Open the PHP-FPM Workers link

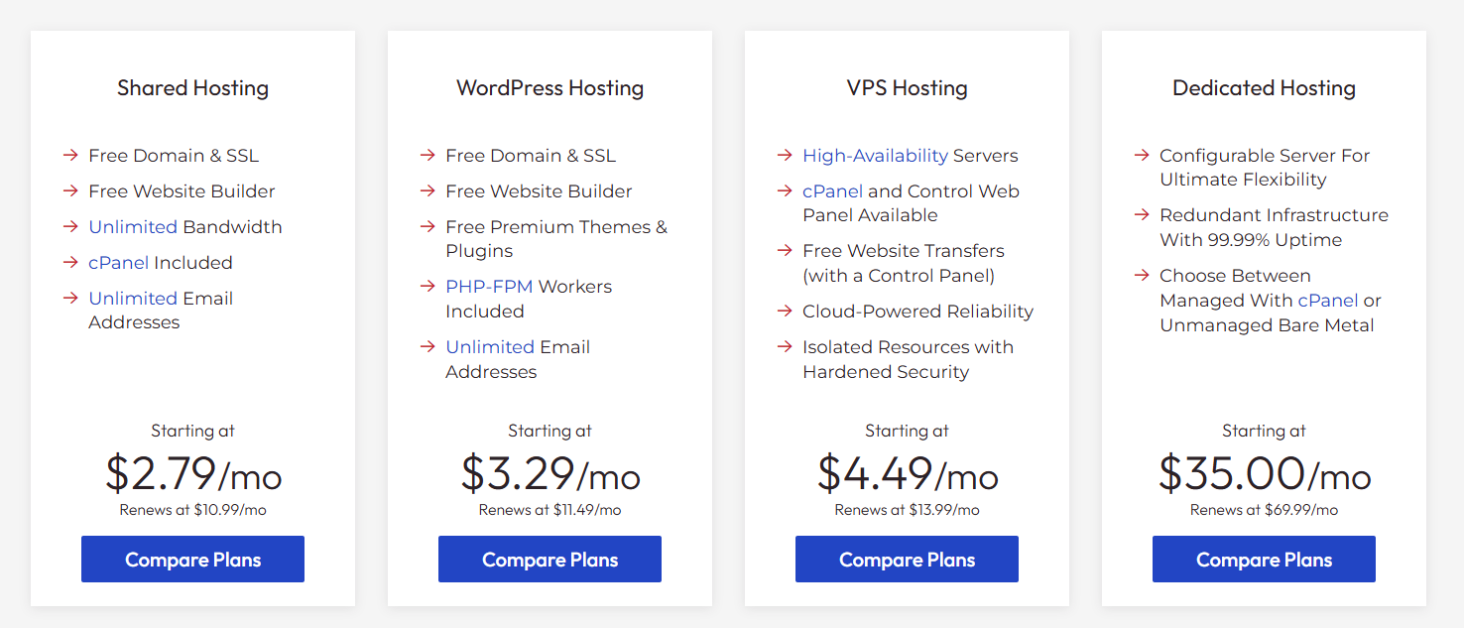(491, 287)
